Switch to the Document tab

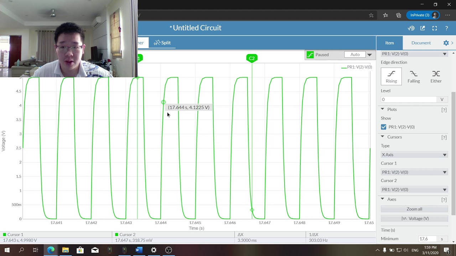(421, 43)
